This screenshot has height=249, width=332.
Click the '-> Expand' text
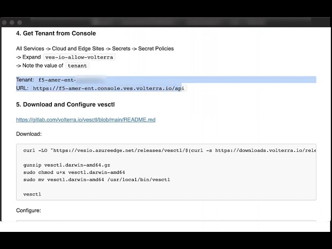29,57
